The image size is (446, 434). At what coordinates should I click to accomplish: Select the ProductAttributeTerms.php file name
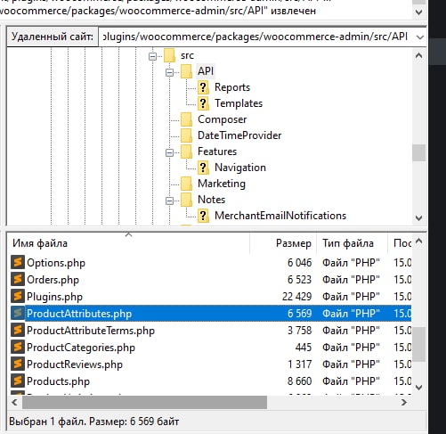pyautogui.click(x=91, y=331)
